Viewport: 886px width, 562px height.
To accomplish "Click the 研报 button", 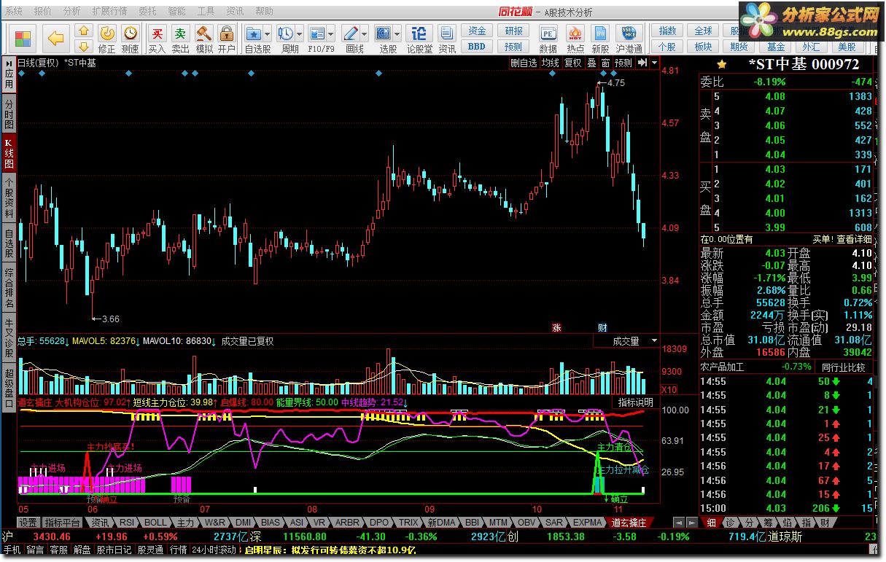I will [x=513, y=31].
